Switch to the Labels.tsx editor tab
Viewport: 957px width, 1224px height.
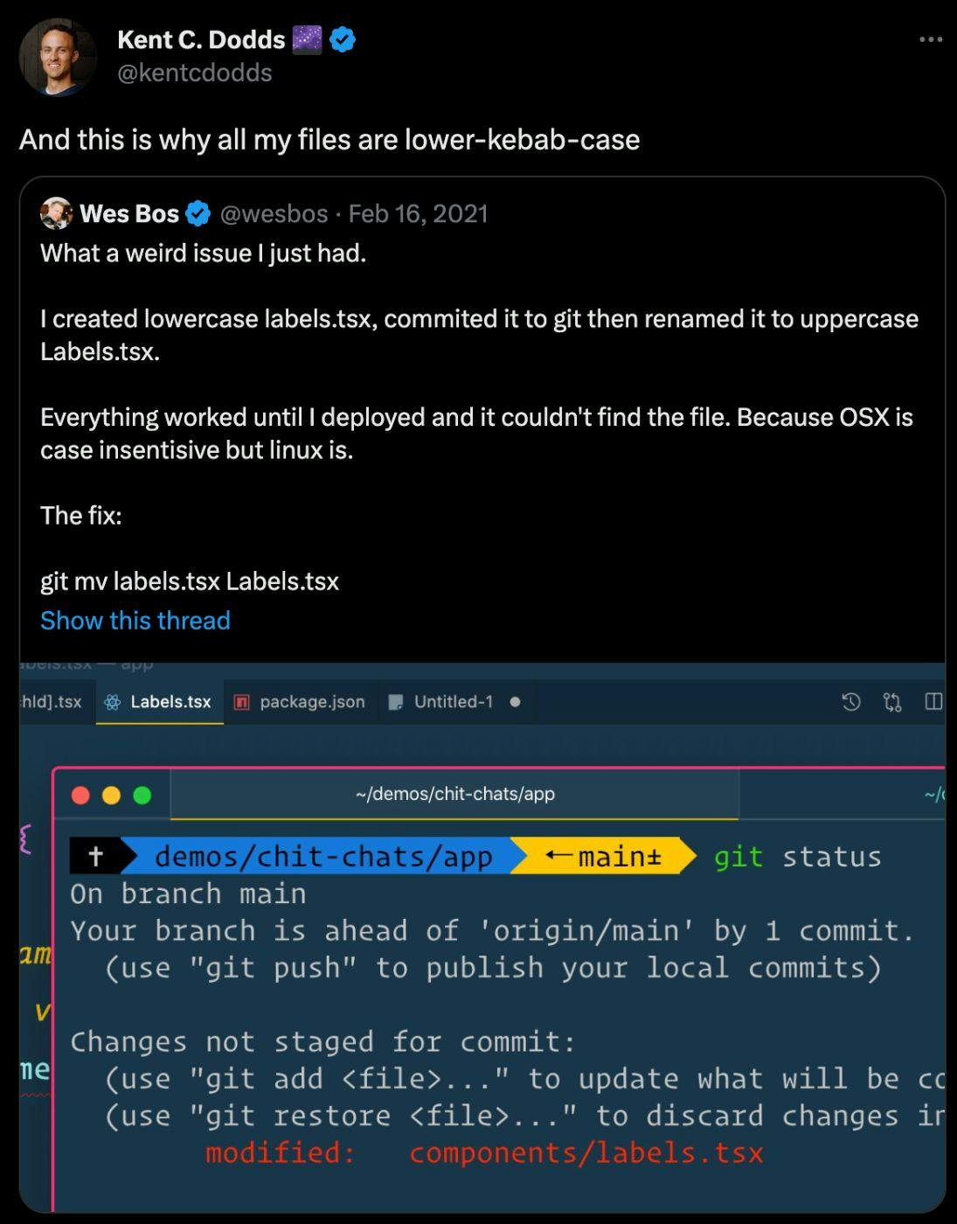170,702
